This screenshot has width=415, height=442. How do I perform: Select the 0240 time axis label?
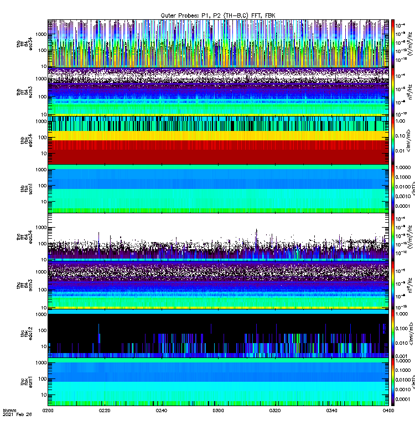[x=161, y=411]
